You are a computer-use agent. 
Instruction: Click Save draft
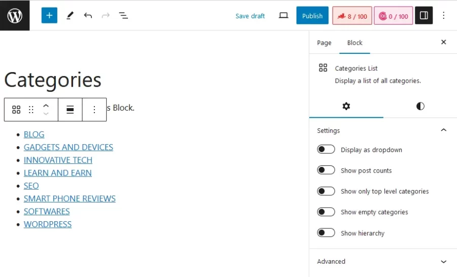coord(250,16)
